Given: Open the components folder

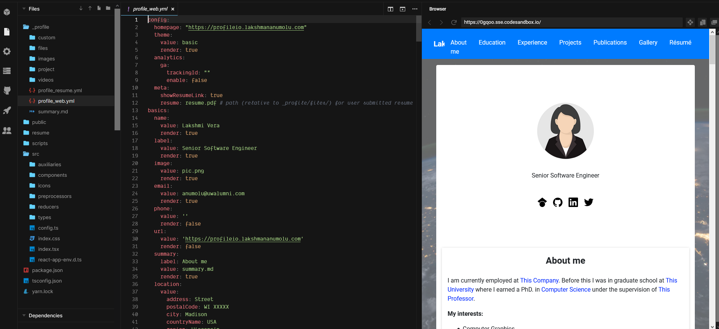Looking at the screenshot, I should (52, 175).
